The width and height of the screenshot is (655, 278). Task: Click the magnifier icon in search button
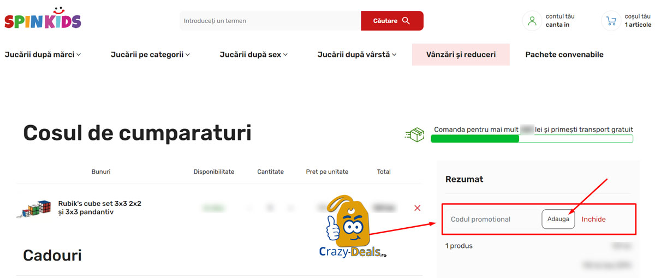pyautogui.click(x=406, y=21)
